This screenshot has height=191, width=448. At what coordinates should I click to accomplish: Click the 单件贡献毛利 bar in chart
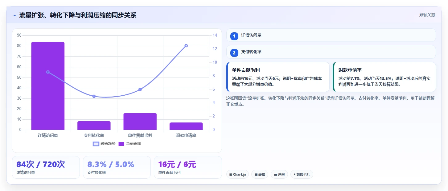(x=140, y=121)
